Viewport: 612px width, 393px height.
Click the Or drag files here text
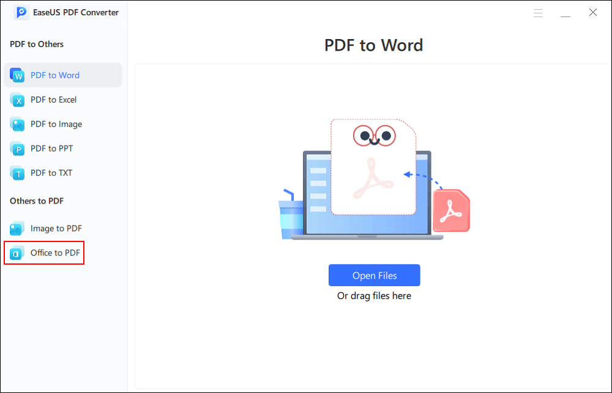(374, 295)
